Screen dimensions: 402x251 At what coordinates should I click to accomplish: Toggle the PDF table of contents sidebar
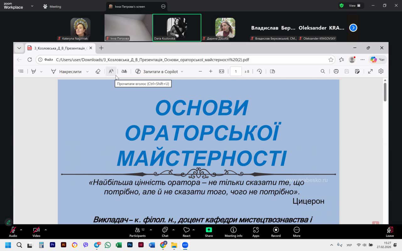click(21, 72)
